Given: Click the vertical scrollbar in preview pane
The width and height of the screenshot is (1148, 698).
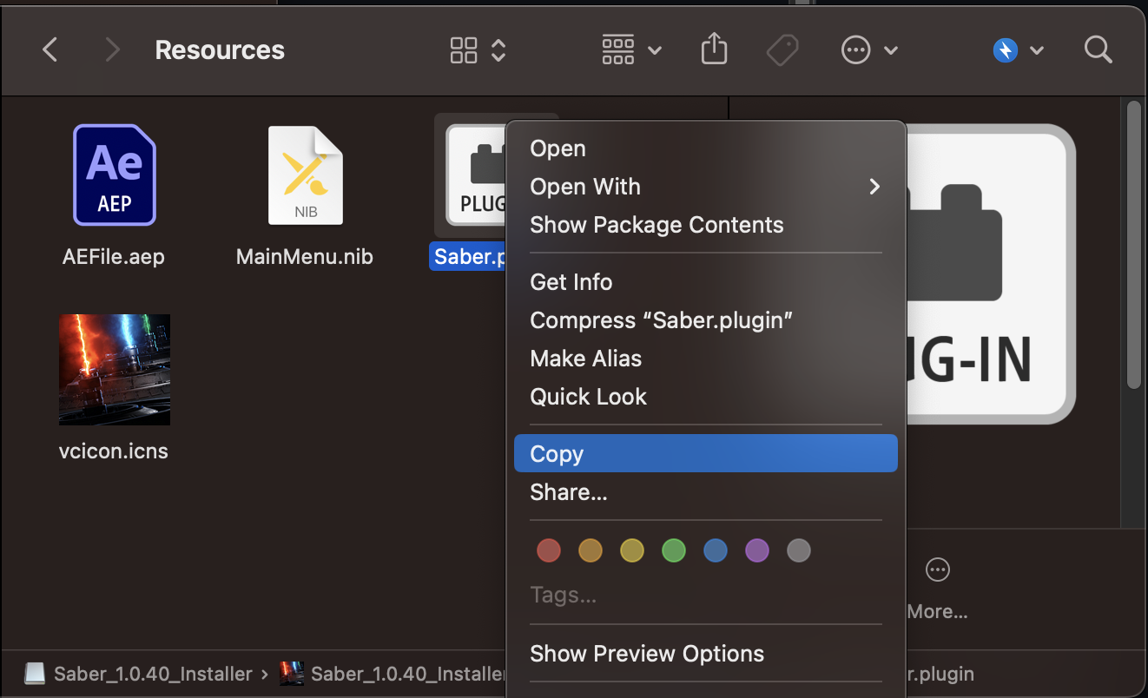Looking at the screenshot, I should 1132,246.
